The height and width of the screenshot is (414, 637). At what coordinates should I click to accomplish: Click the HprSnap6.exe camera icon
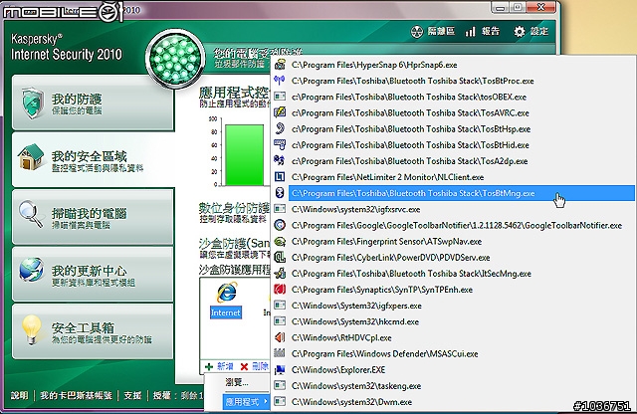(280, 65)
